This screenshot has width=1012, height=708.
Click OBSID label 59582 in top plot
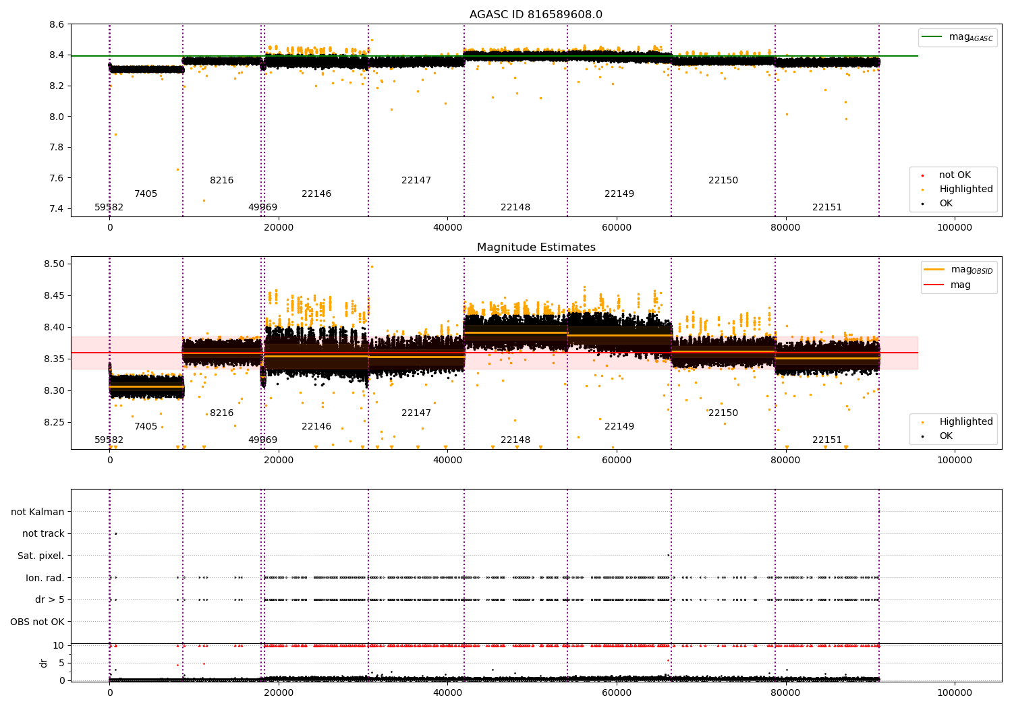[109, 208]
